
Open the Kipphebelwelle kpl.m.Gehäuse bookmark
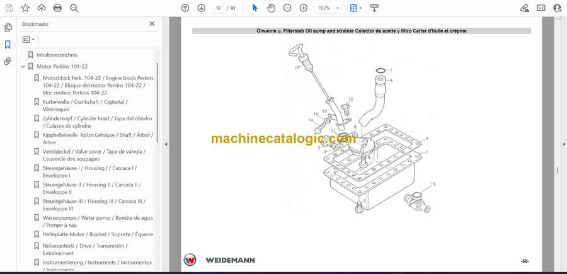(x=98, y=139)
